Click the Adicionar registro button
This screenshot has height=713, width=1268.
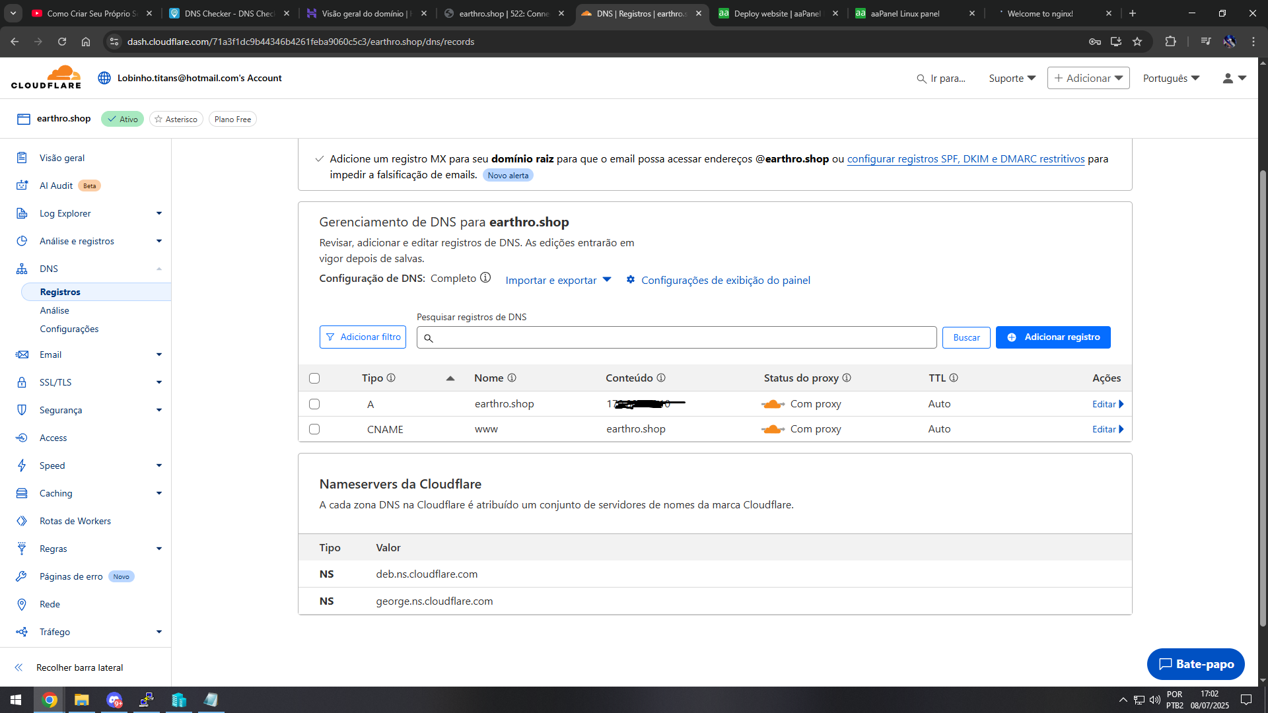point(1053,337)
